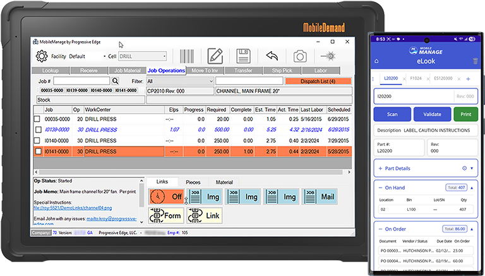This screenshot has height=276, width=485.
Task: Switch to the Job Material tab
Action: pyautogui.click(x=128, y=71)
